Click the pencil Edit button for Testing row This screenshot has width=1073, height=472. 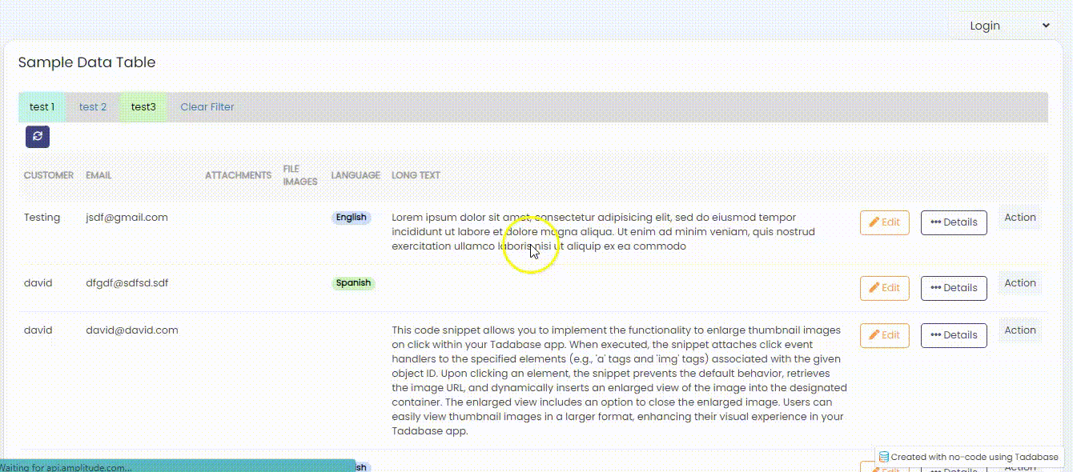coord(884,222)
